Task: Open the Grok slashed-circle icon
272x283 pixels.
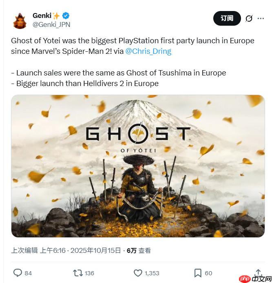Action: 248,18
